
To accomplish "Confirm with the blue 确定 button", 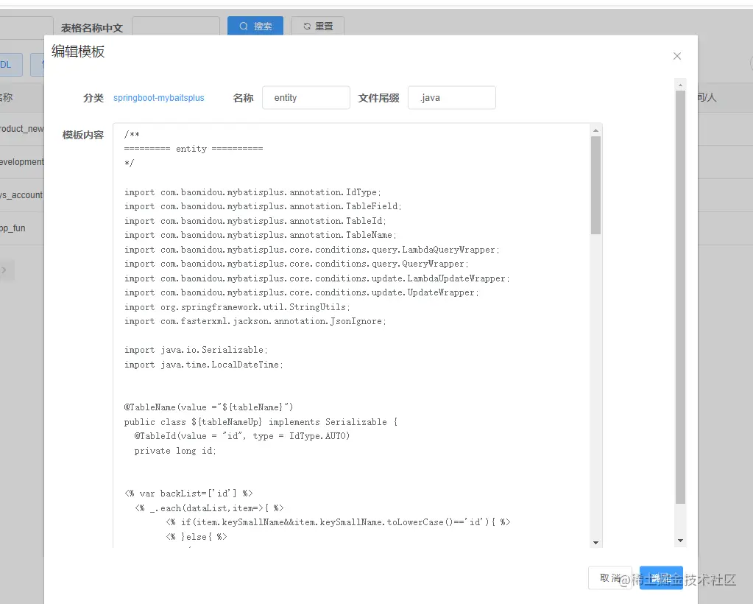I will tap(661, 577).
